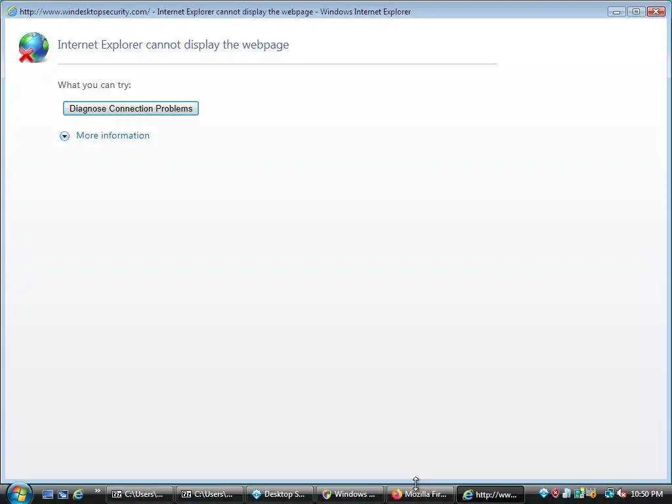Open the network connection tray icon

coord(609,493)
